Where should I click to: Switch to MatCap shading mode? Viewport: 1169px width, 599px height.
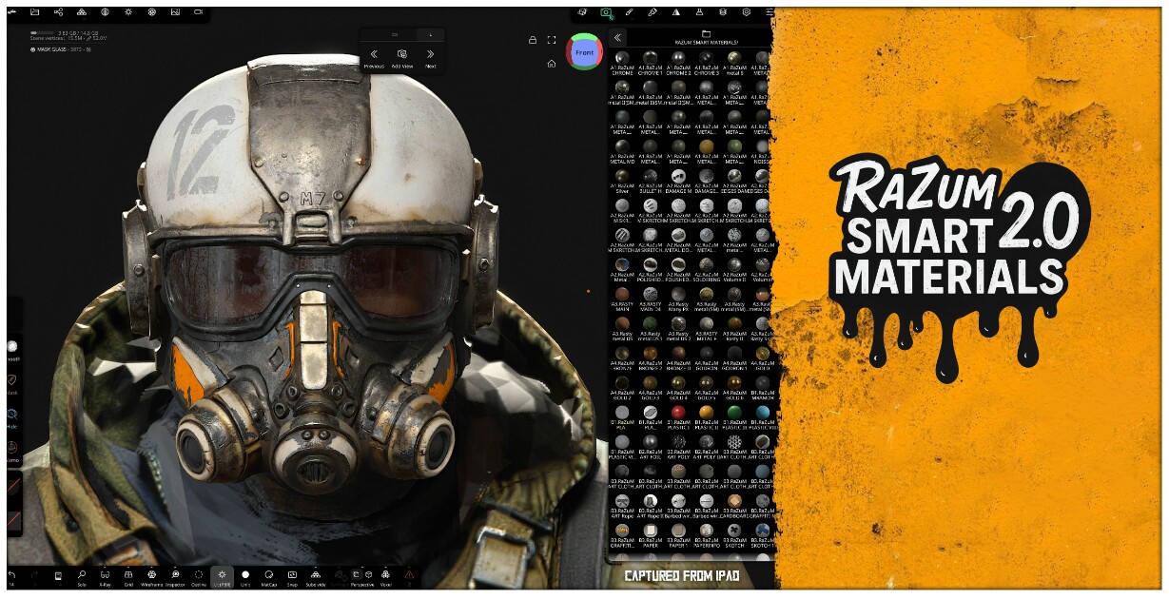pyautogui.click(x=268, y=577)
